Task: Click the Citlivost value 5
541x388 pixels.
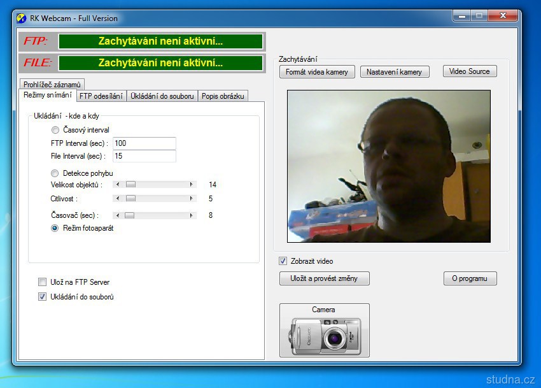Action: [x=211, y=198]
